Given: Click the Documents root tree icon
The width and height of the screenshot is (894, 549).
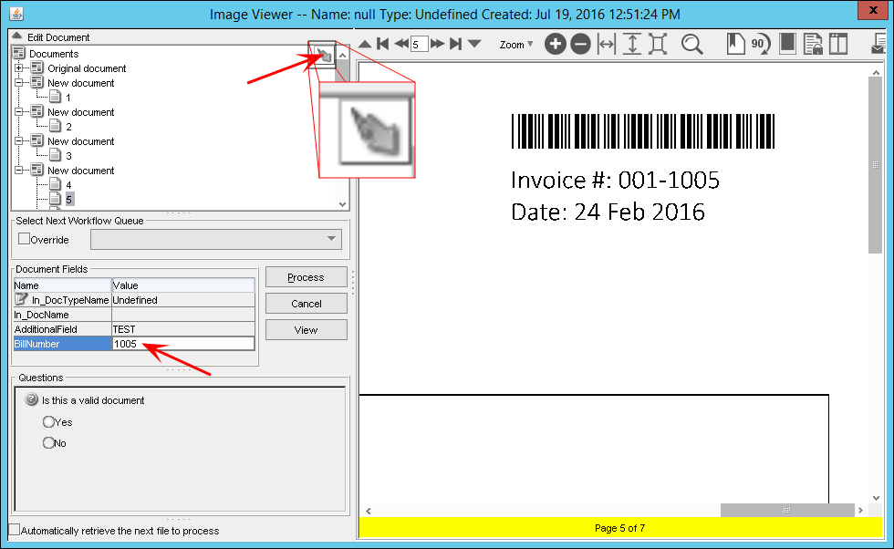Looking at the screenshot, I should [x=19, y=53].
